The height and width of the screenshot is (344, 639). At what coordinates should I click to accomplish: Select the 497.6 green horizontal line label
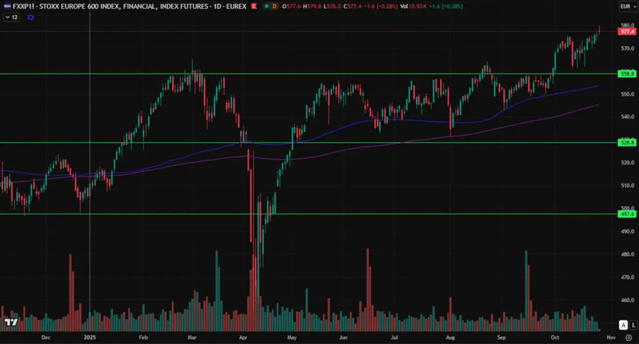(x=627, y=214)
